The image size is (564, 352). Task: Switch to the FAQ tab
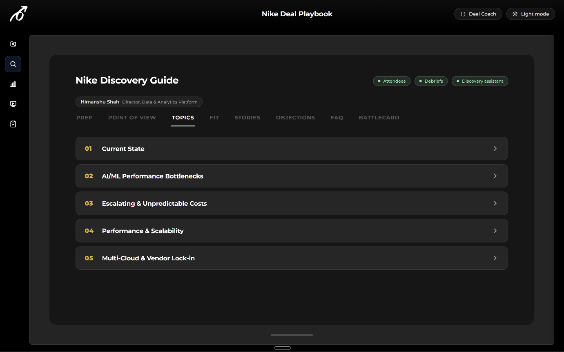[x=337, y=117]
